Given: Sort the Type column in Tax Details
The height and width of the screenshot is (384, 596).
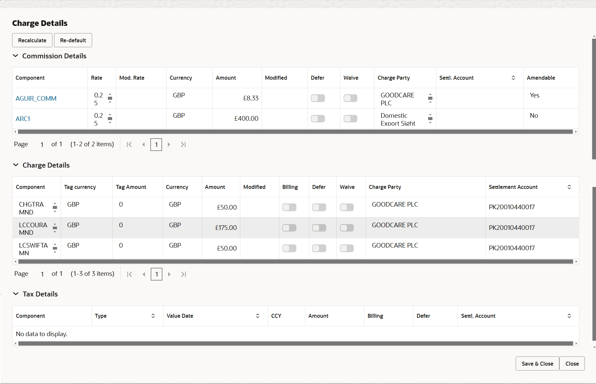Looking at the screenshot, I should [153, 316].
